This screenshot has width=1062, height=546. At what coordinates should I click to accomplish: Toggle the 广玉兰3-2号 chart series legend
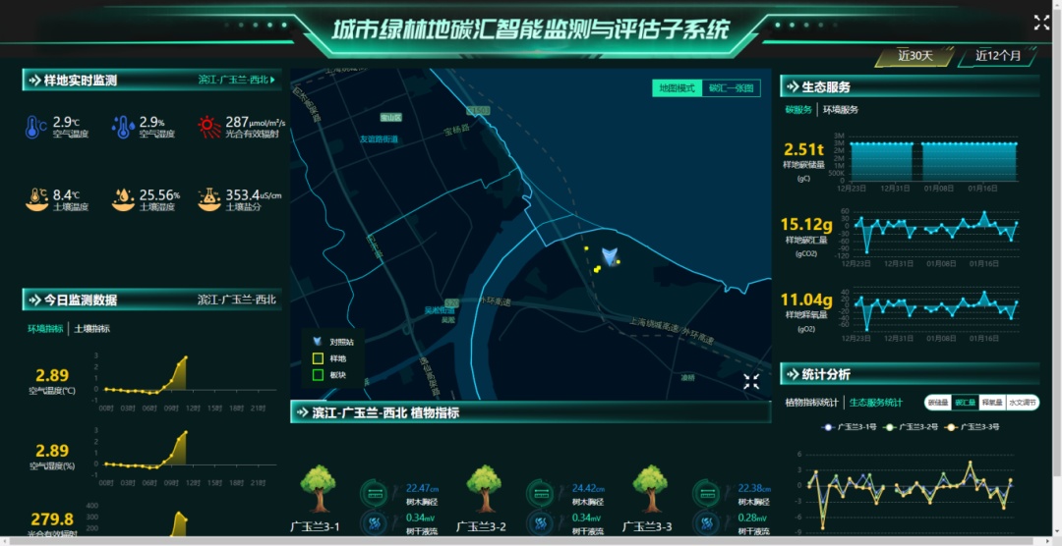click(911, 427)
